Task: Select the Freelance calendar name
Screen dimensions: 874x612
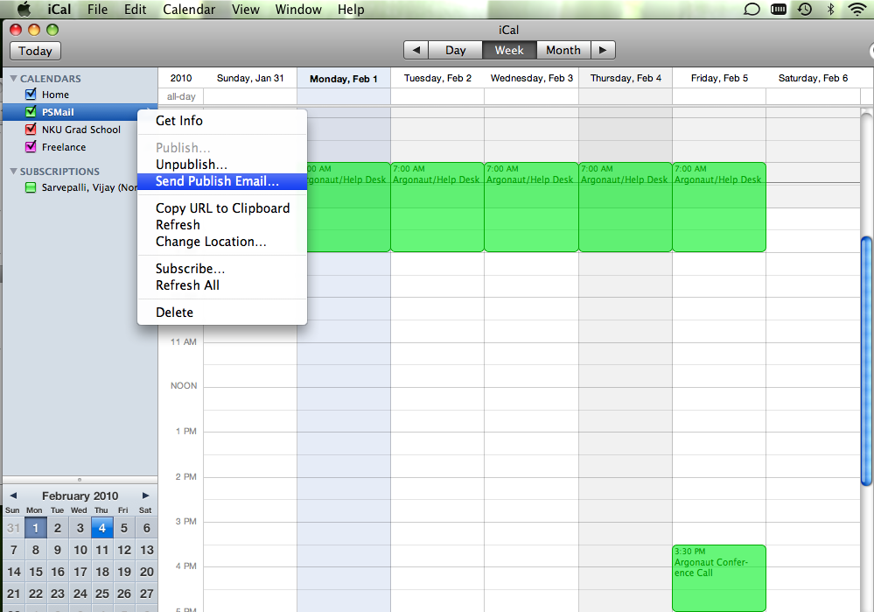Action: pyautogui.click(x=64, y=147)
